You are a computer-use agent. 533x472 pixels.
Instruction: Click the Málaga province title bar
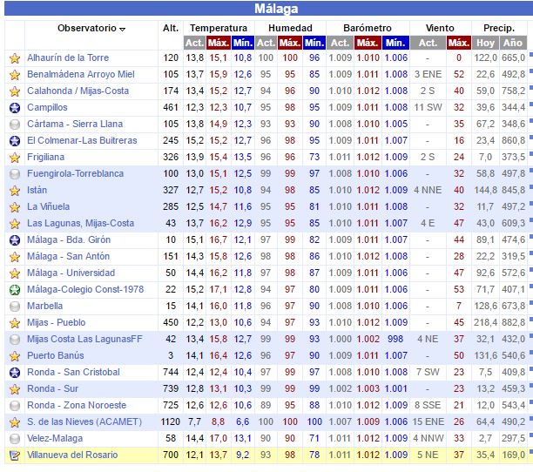[266, 10]
